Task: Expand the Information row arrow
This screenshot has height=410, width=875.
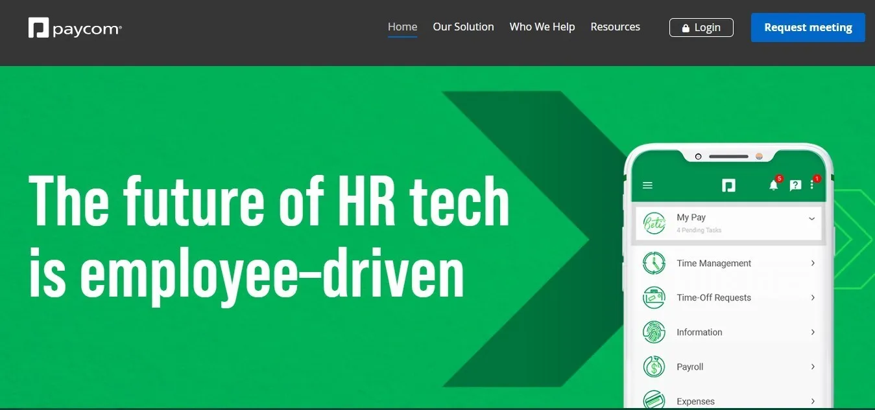Action: (813, 332)
